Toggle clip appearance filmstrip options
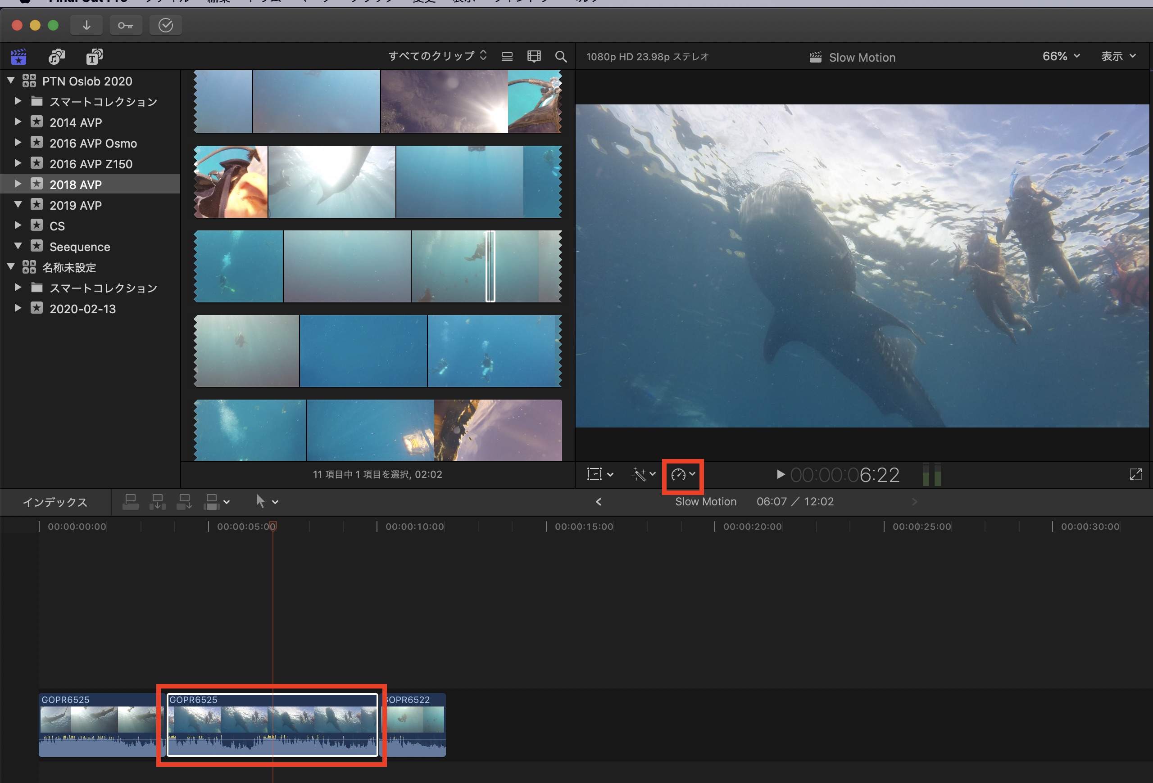Viewport: 1153px width, 783px height. (534, 57)
